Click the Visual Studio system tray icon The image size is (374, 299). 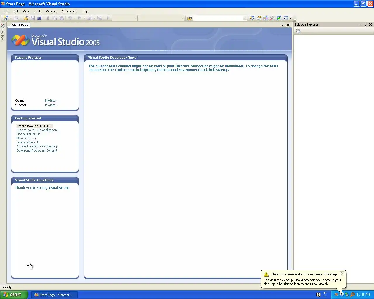click(x=336, y=295)
